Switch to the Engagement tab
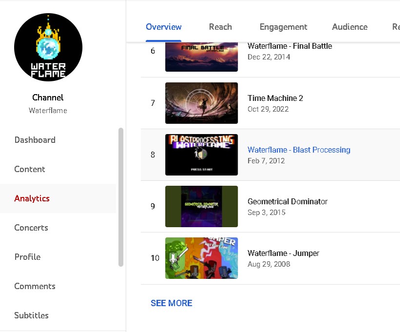400x332 pixels. 283,27
